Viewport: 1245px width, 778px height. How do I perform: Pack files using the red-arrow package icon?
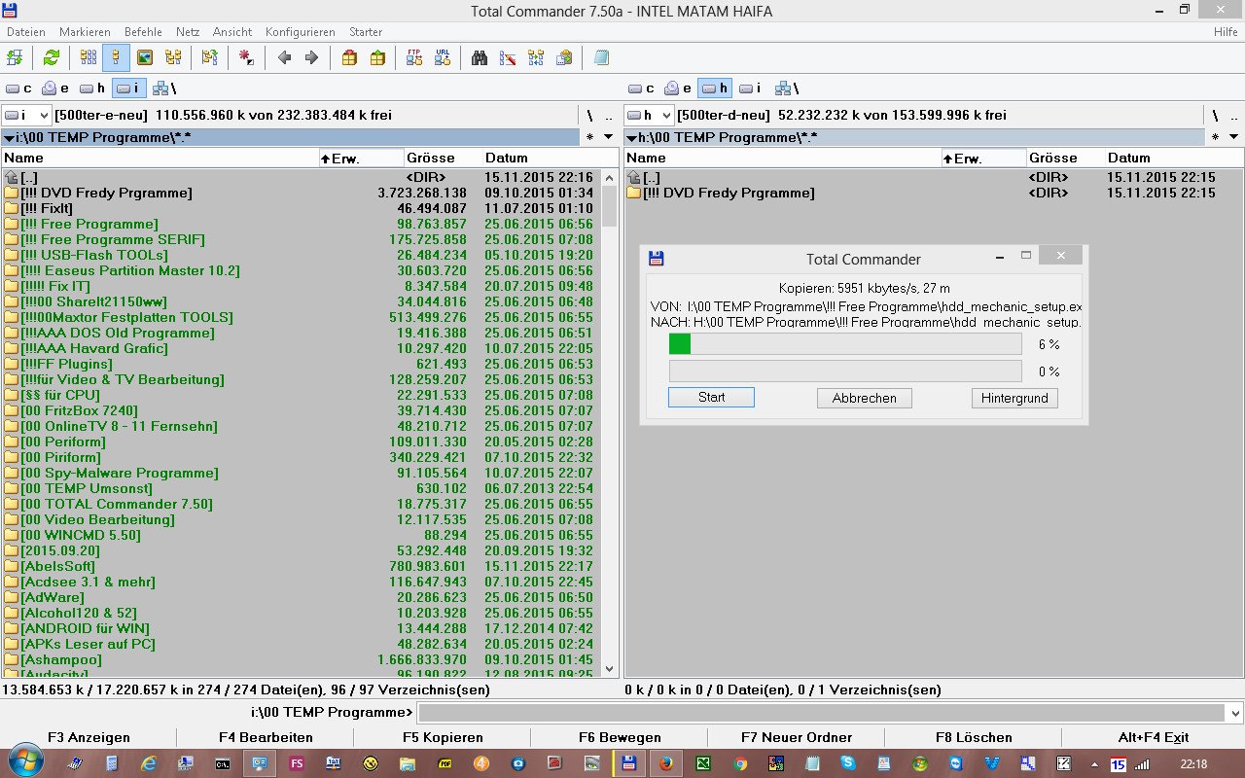tap(349, 58)
